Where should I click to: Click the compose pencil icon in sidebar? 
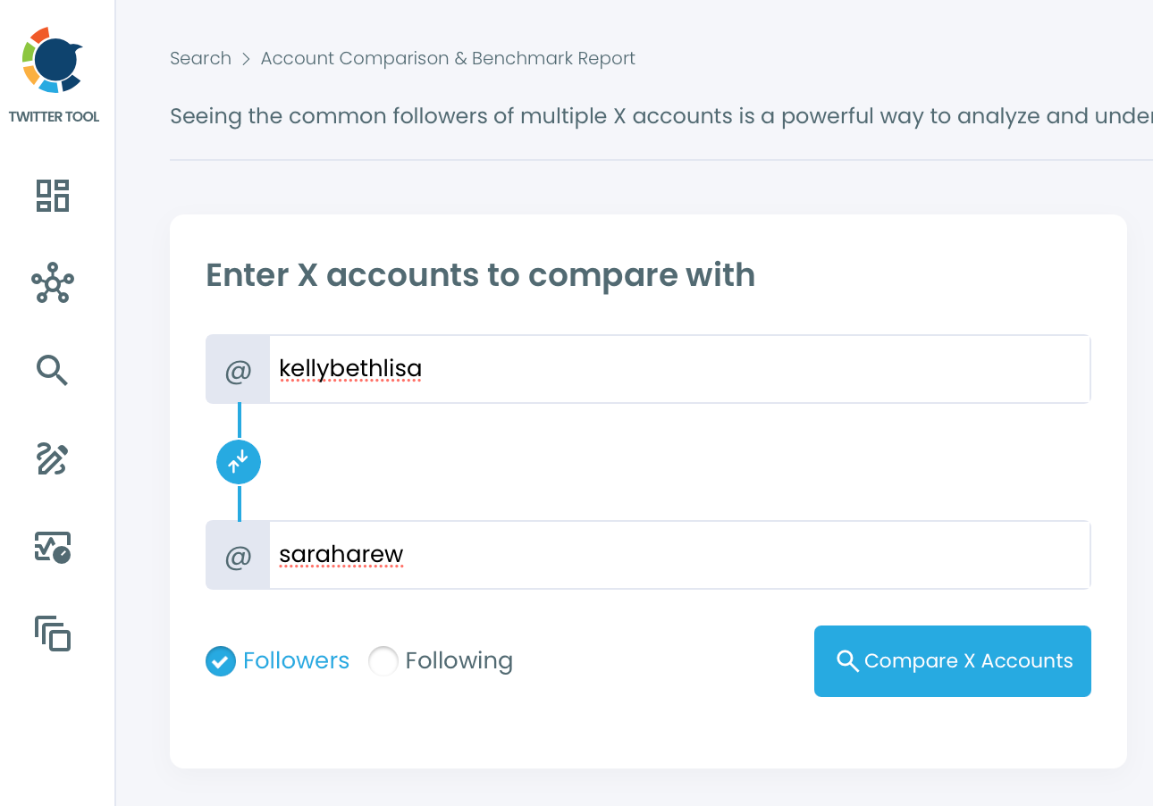pos(52,458)
